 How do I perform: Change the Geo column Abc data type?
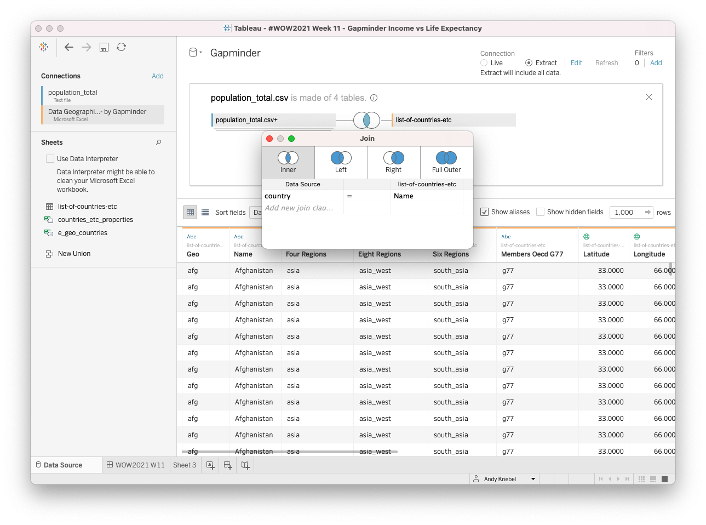tap(192, 237)
